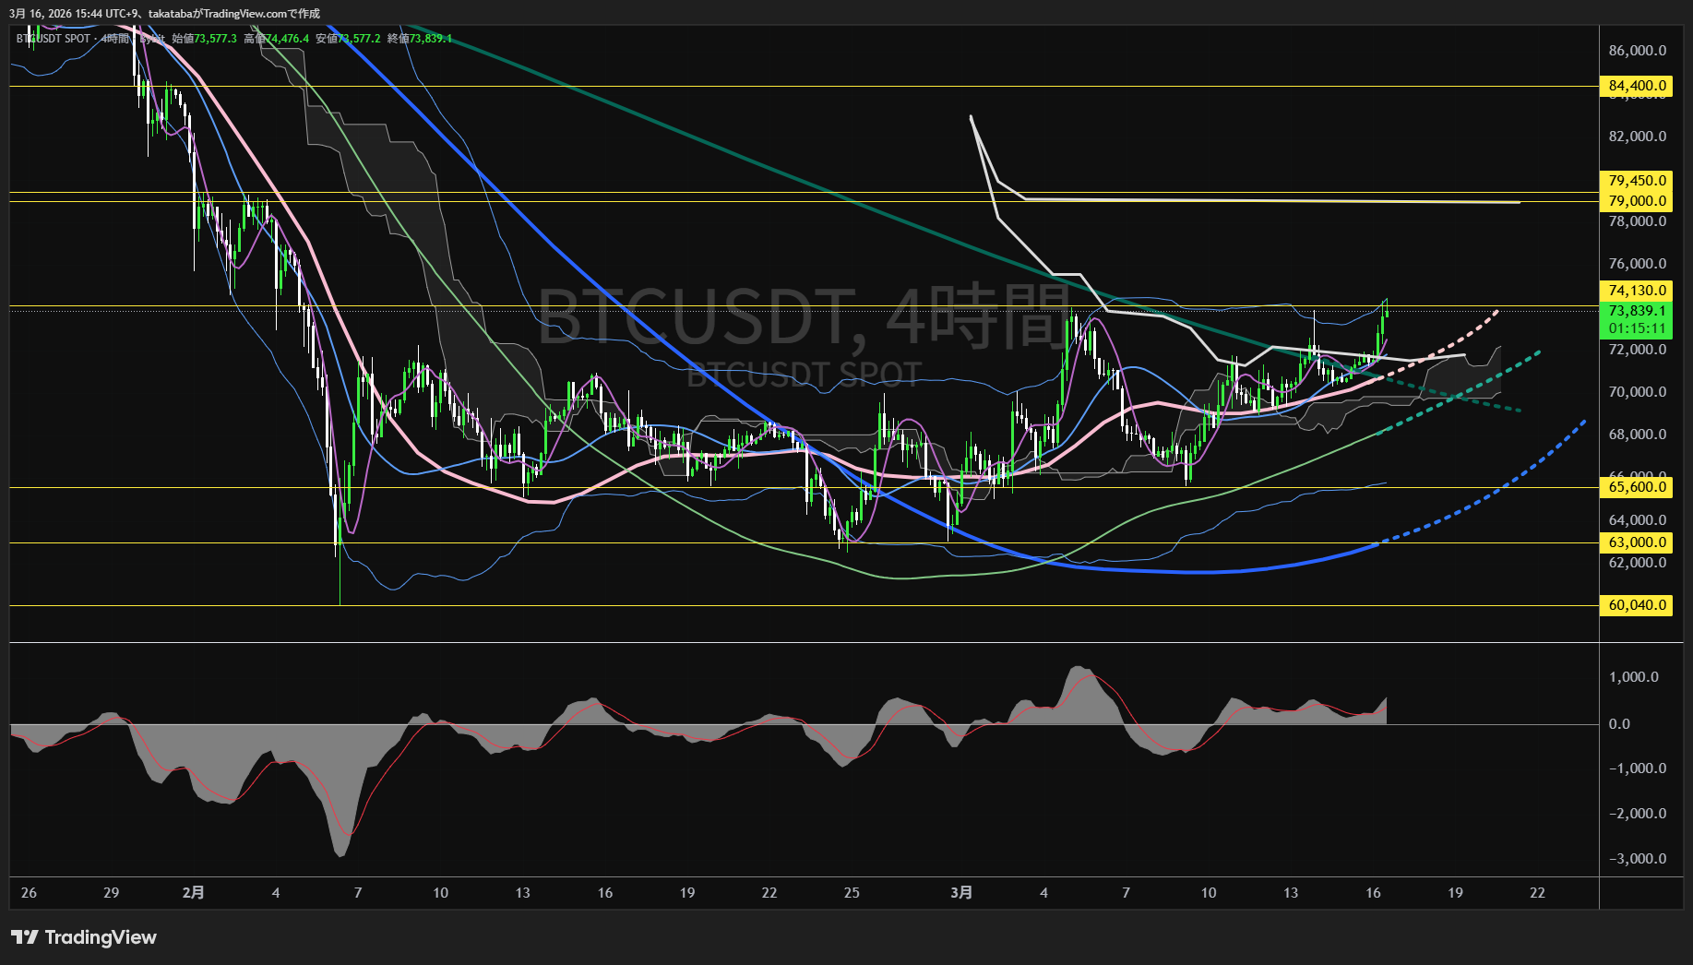1693x965 pixels.
Task: Click the 3月 label on the time axis
Action: pos(962,893)
